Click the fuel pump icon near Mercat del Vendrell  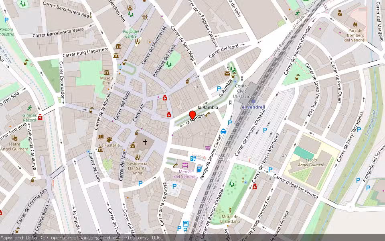coord(199,169)
